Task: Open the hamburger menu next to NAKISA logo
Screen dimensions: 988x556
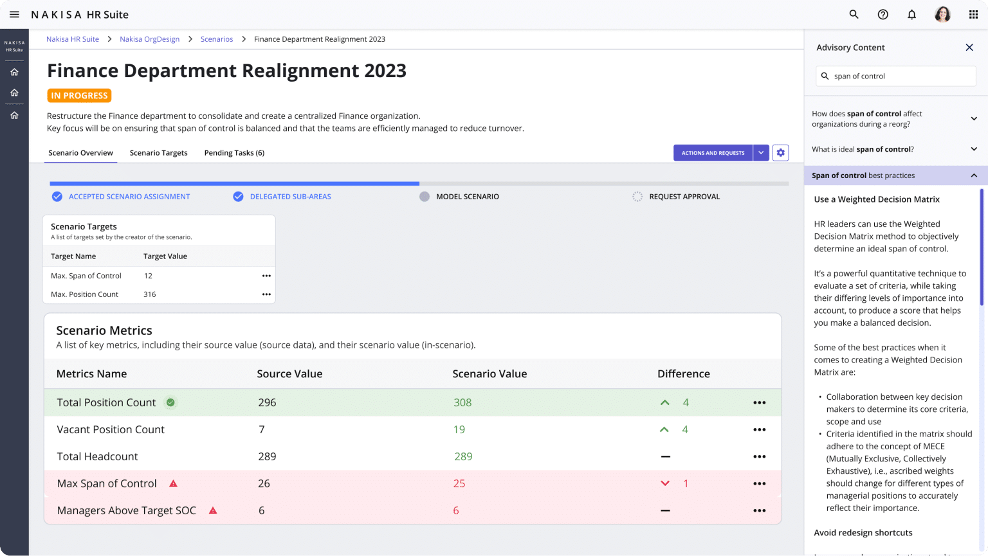Action: (14, 13)
